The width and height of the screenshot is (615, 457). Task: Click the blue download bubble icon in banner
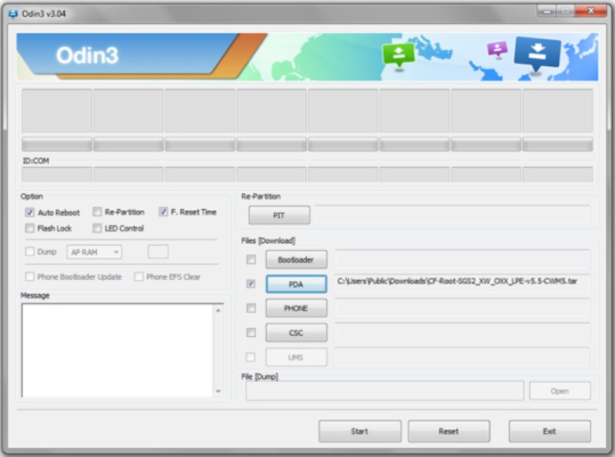pos(537,53)
